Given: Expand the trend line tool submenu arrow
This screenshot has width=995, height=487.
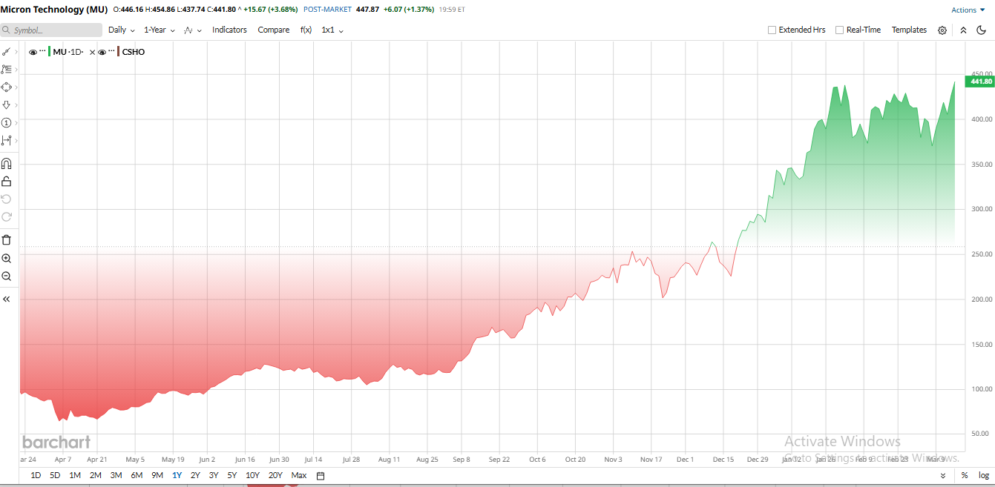Looking at the screenshot, I should pos(16,52).
